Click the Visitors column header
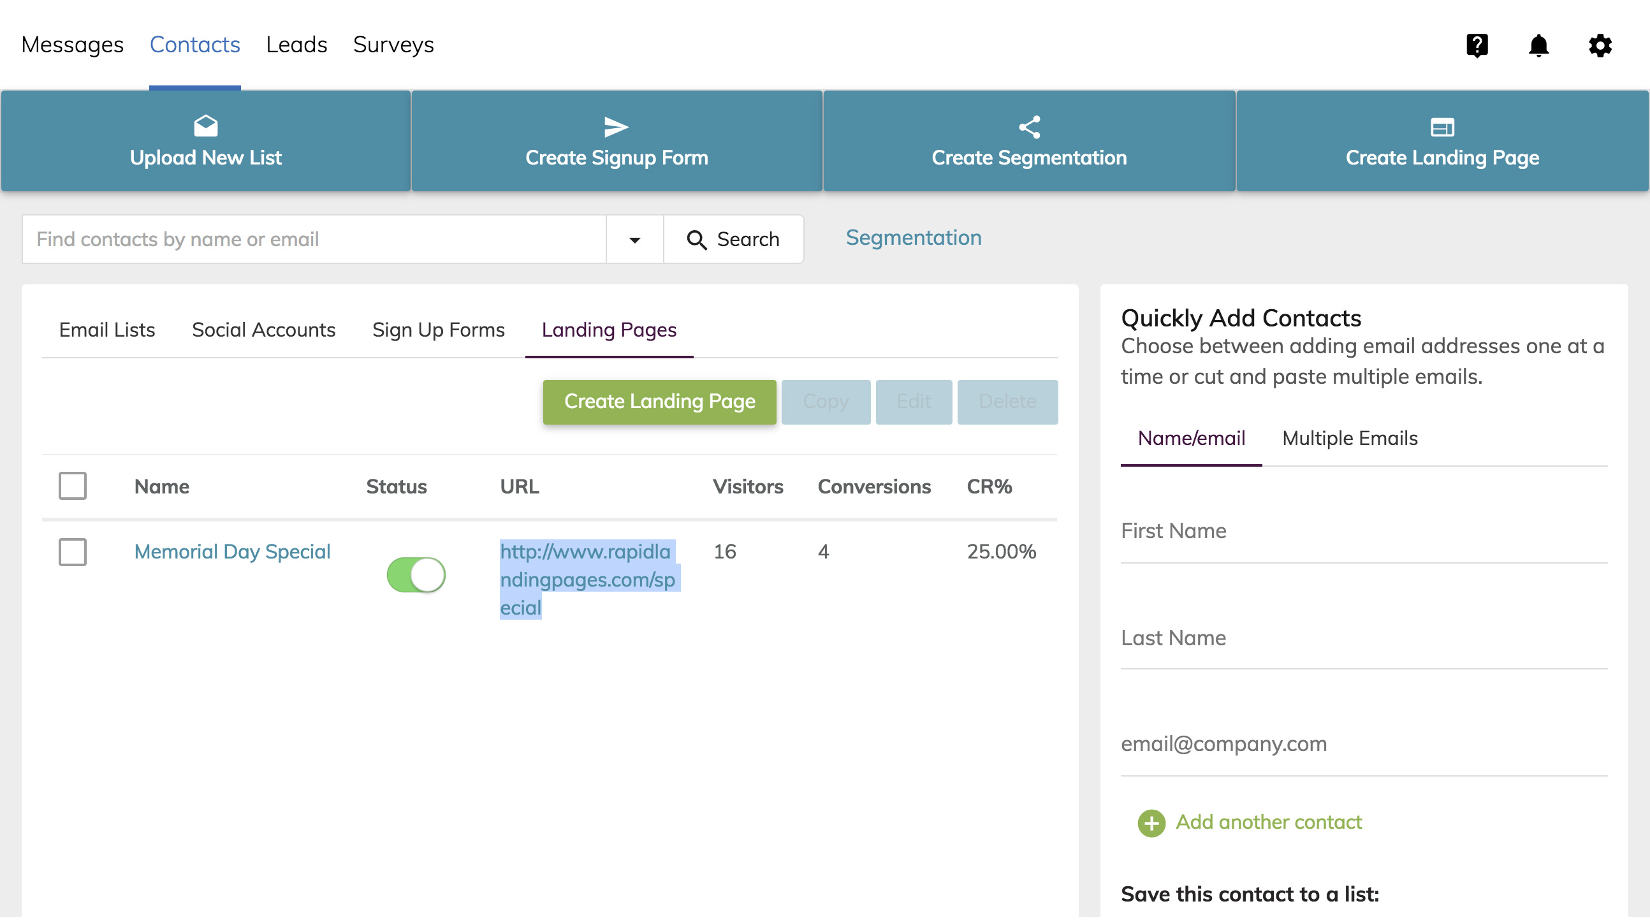This screenshot has height=920, width=1650. point(747,486)
